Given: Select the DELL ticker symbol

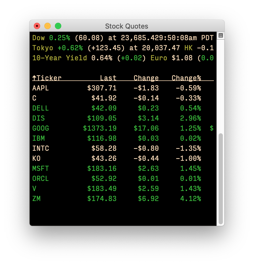Looking at the screenshot, I should pos(40,108).
